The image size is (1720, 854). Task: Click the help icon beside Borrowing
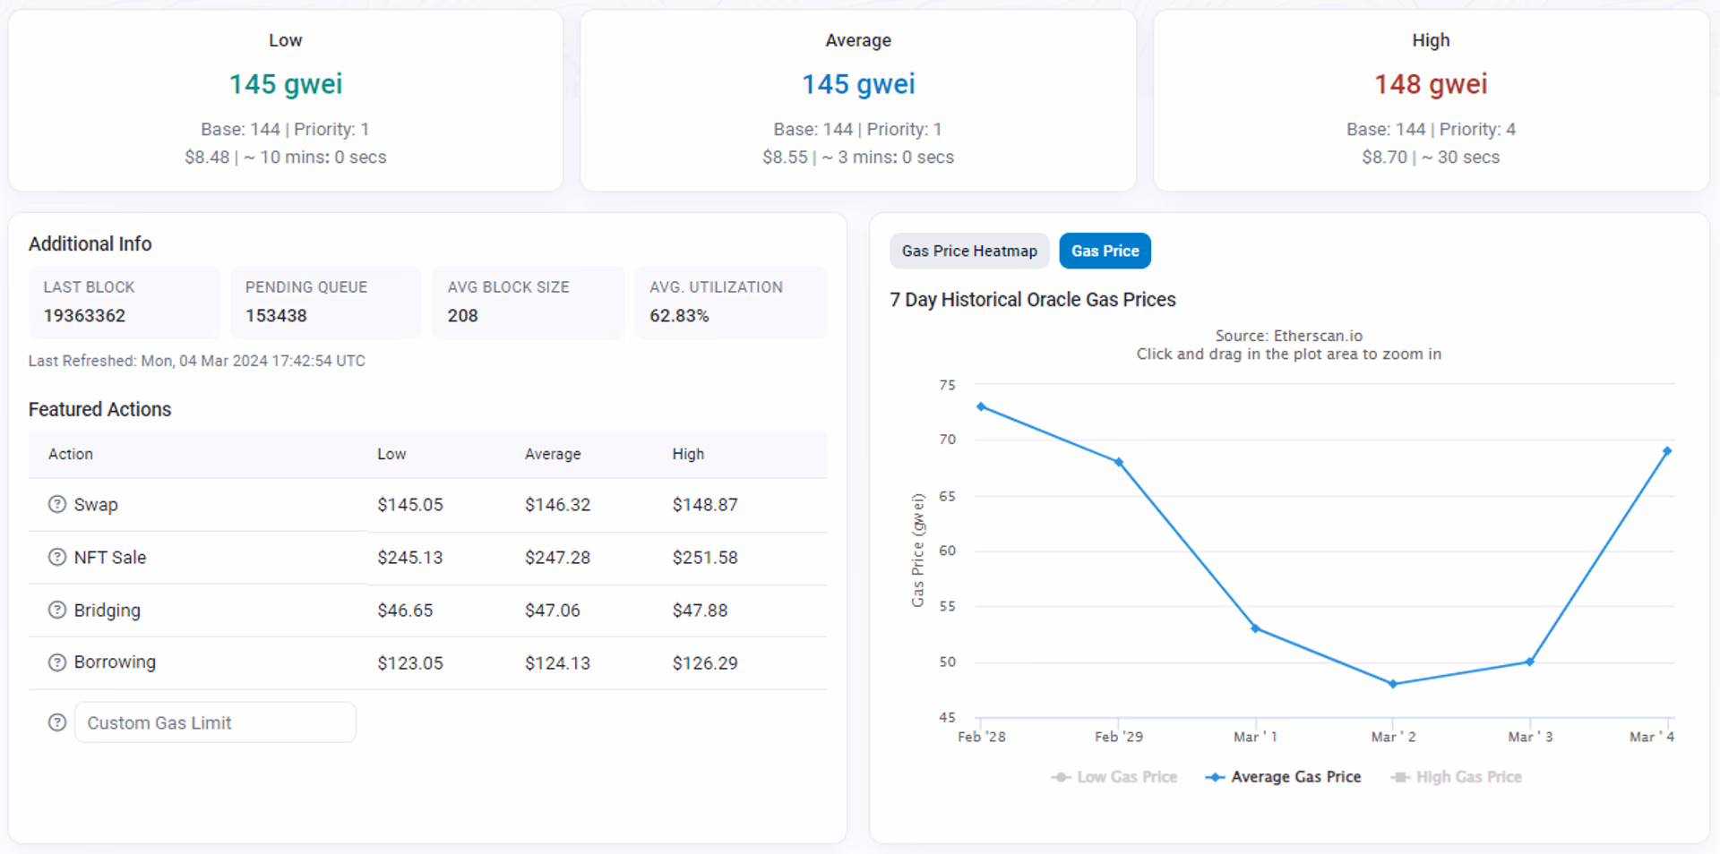click(57, 662)
